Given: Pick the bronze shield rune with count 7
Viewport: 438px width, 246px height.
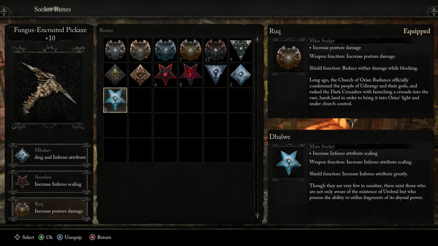Looking at the screenshot, I should [x=191, y=50].
